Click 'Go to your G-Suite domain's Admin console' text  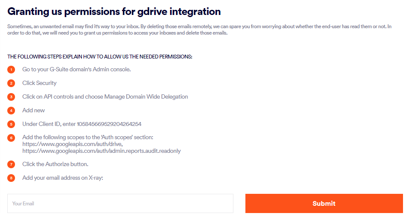point(76,69)
